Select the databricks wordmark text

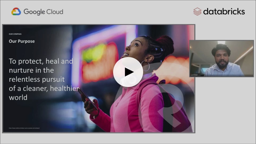click(x=224, y=12)
